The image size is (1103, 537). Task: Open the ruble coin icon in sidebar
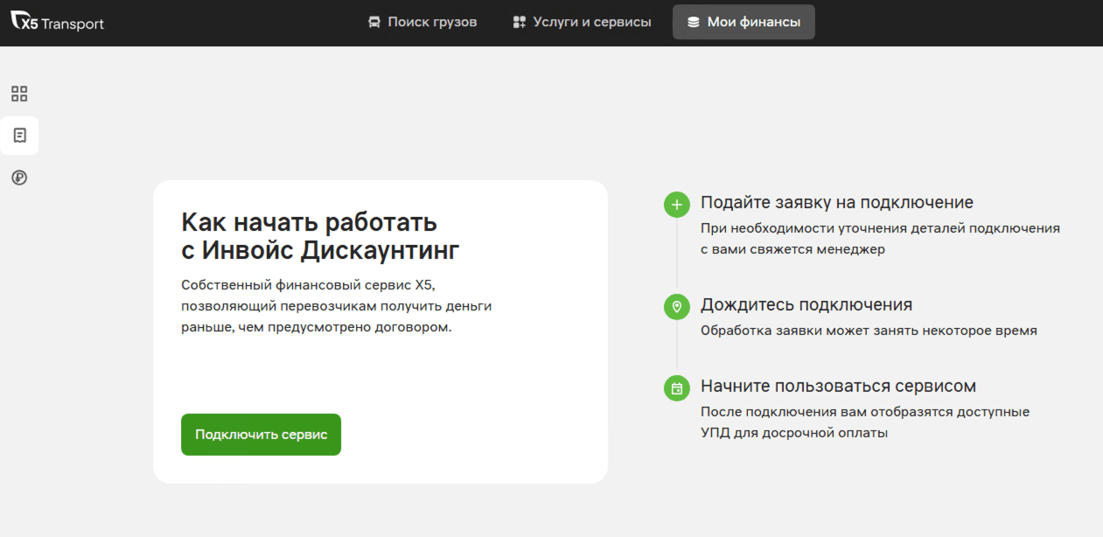(19, 178)
